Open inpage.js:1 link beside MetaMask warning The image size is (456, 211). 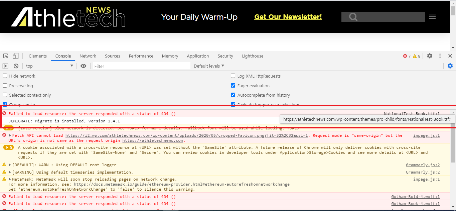coord(427,179)
